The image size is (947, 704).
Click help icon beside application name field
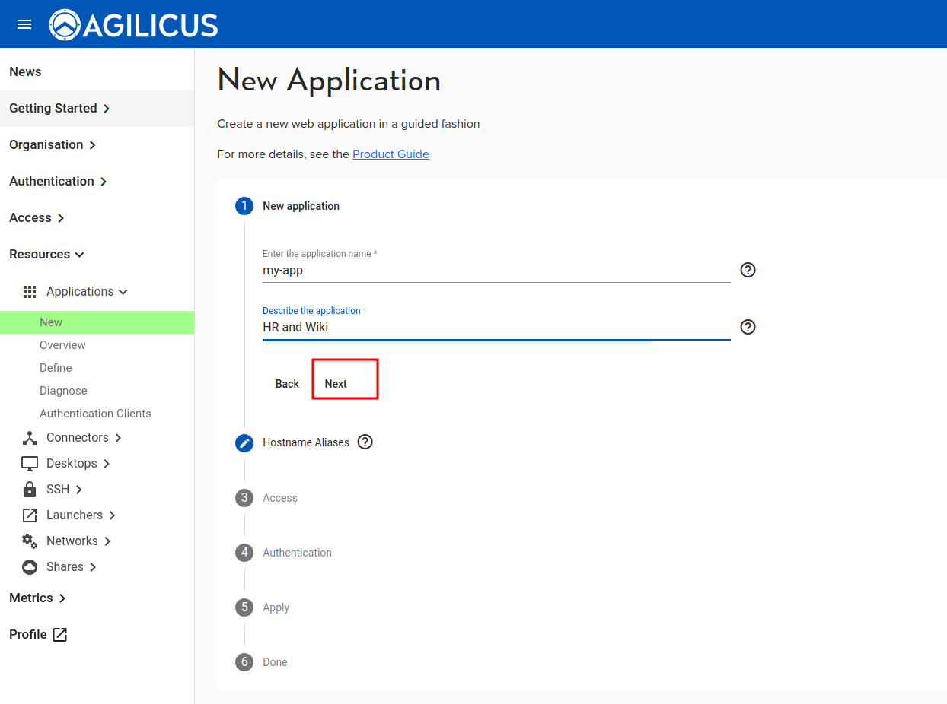[x=748, y=270]
